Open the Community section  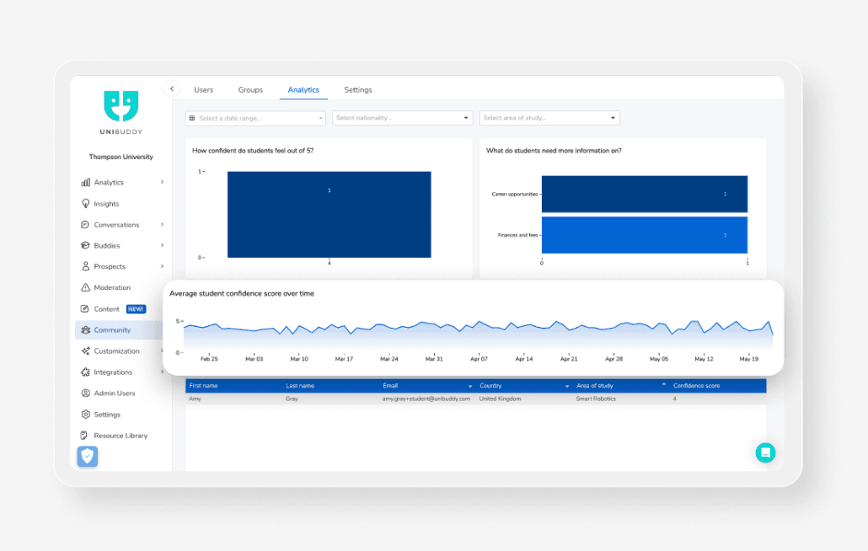(112, 329)
